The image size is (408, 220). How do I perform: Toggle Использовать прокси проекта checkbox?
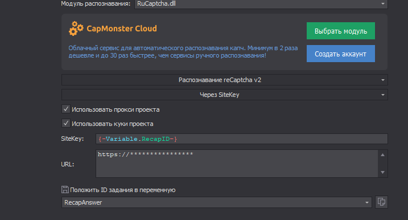[66, 109]
